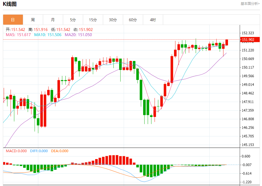Image resolution: width=262 pixels, height=186 pixels.
Task: Click the 高:151.916 high price value
Action: [38, 30]
